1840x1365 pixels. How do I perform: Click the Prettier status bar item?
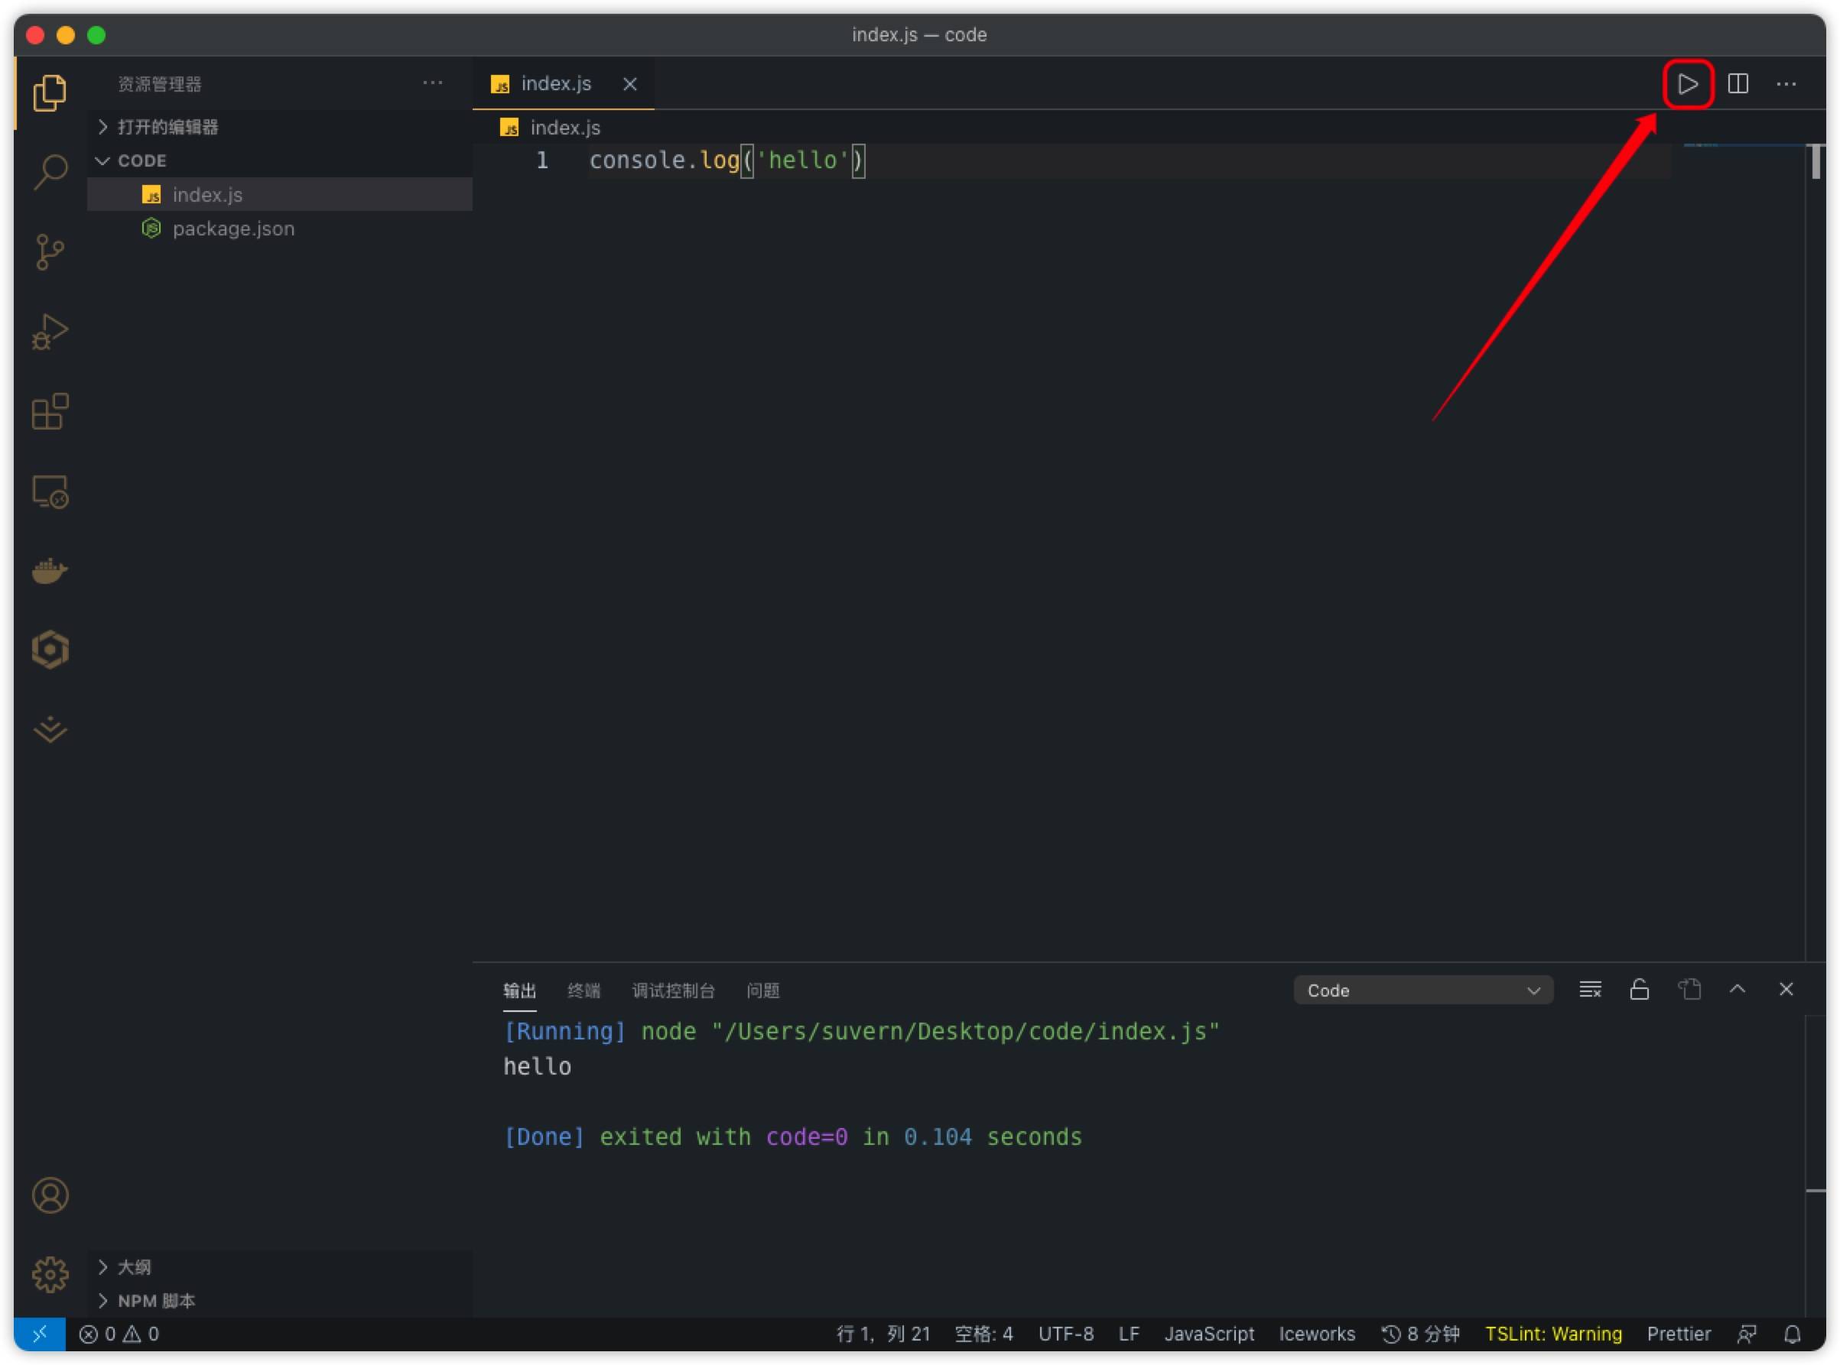point(1678,1334)
